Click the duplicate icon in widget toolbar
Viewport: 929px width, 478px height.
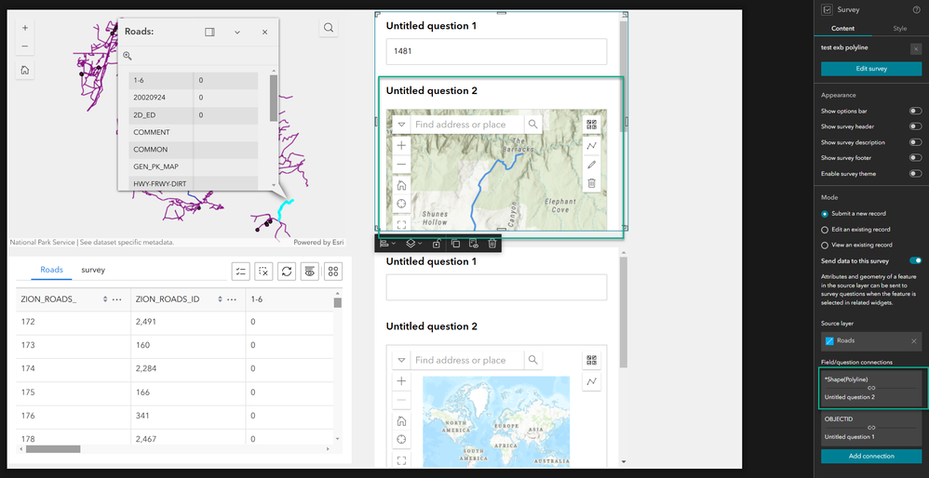point(455,243)
